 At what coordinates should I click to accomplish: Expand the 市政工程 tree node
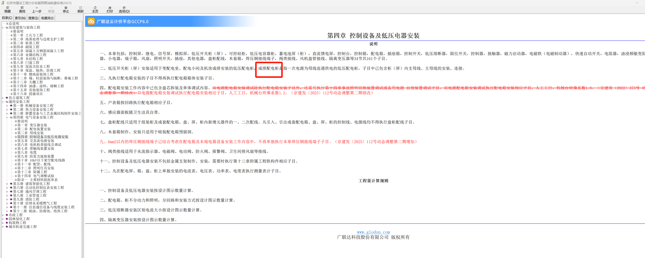pos(3,215)
